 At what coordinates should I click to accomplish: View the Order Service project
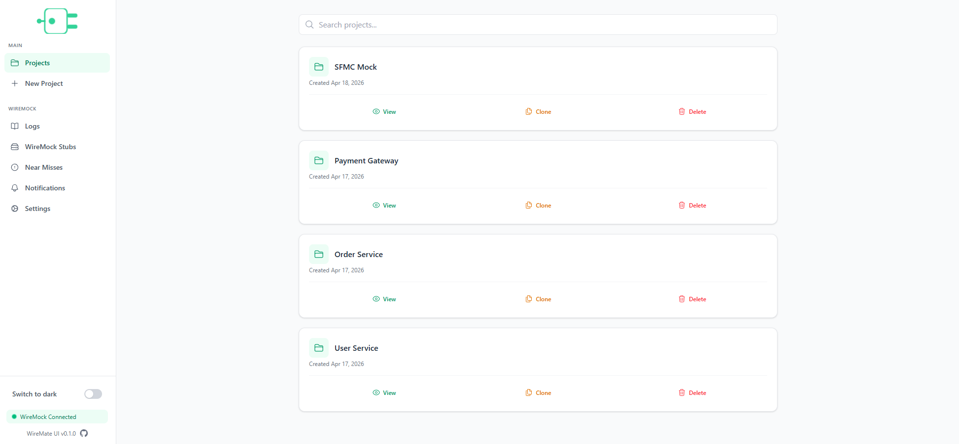(385, 299)
